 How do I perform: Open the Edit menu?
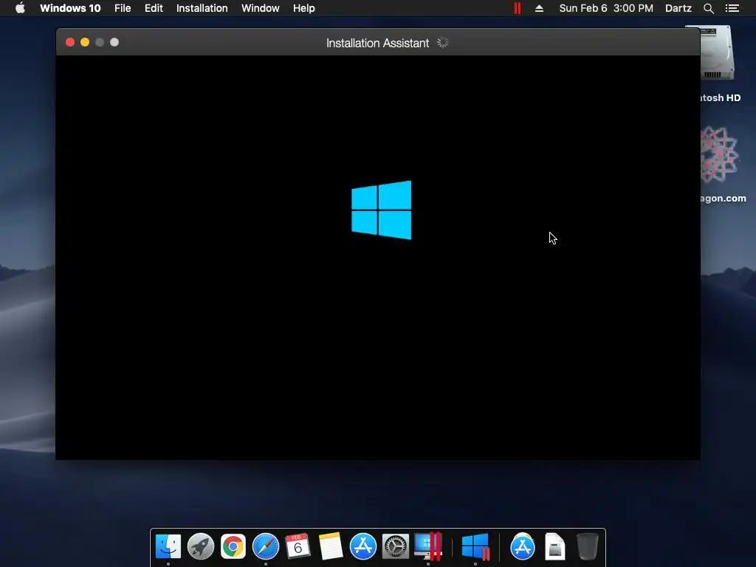(x=154, y=8)
